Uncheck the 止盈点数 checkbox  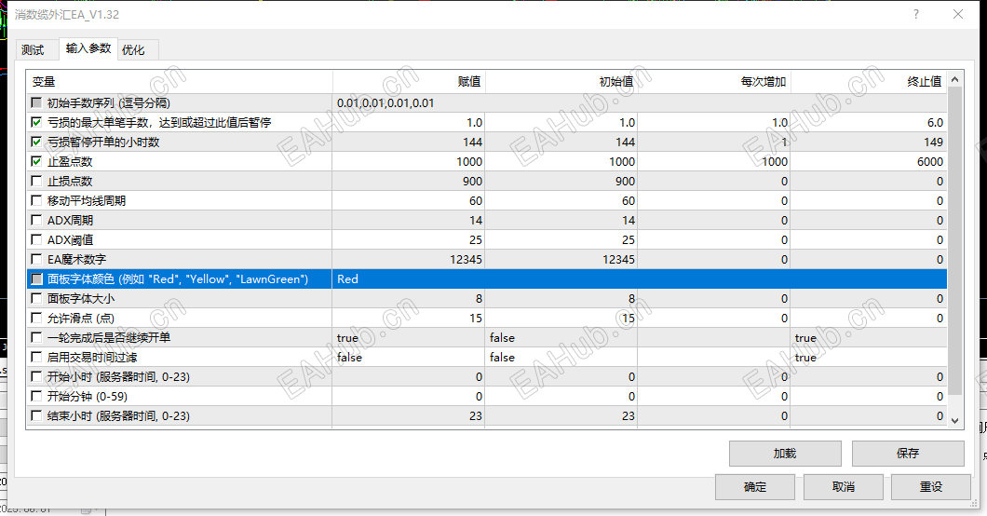pos(36,161)
